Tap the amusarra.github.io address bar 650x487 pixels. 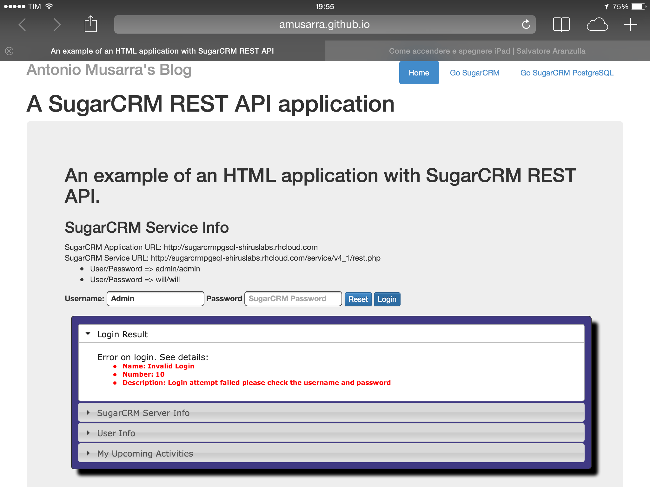(x=325, y=24)
